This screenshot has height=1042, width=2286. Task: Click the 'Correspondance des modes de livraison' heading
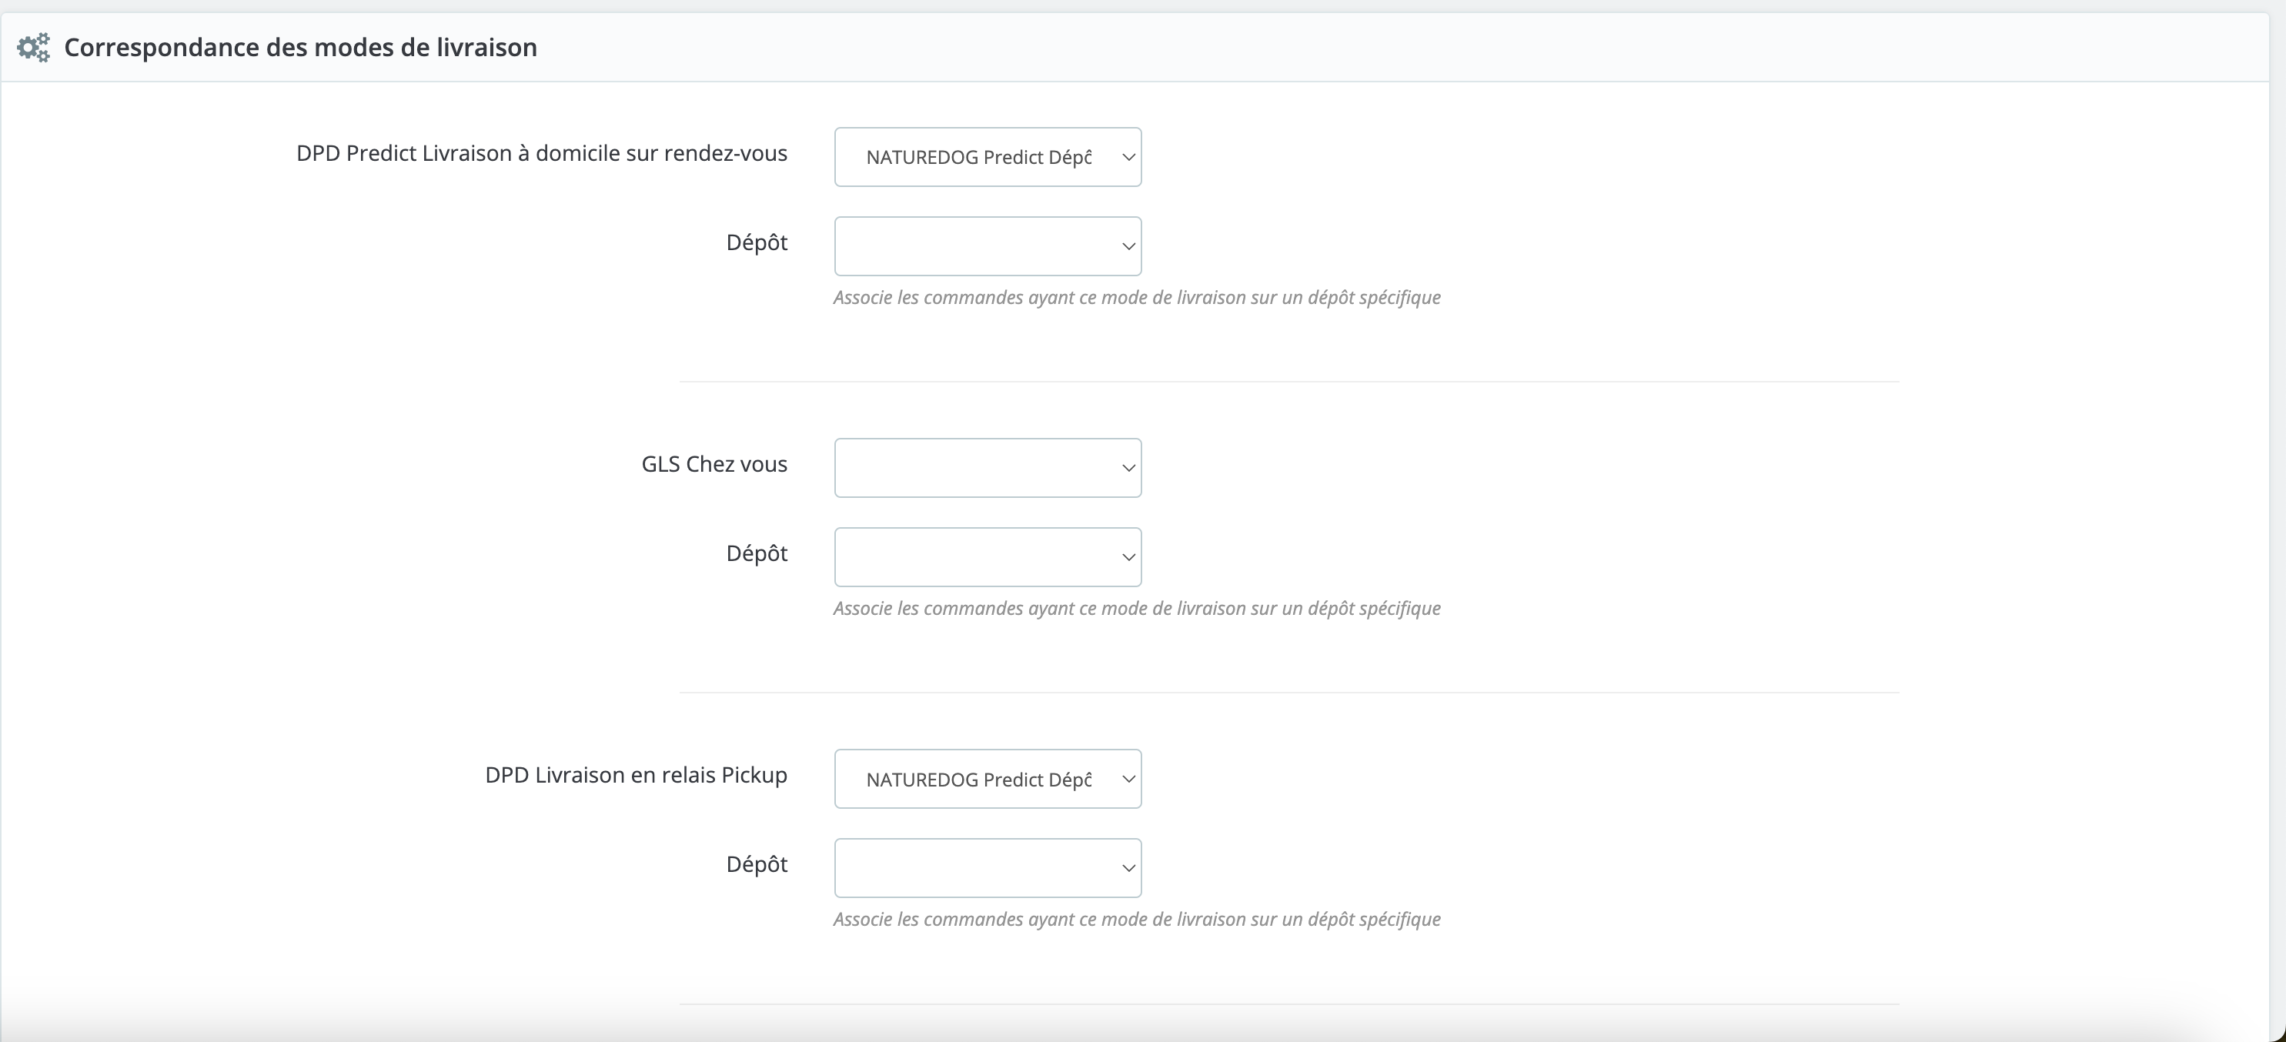pos(301,47)
